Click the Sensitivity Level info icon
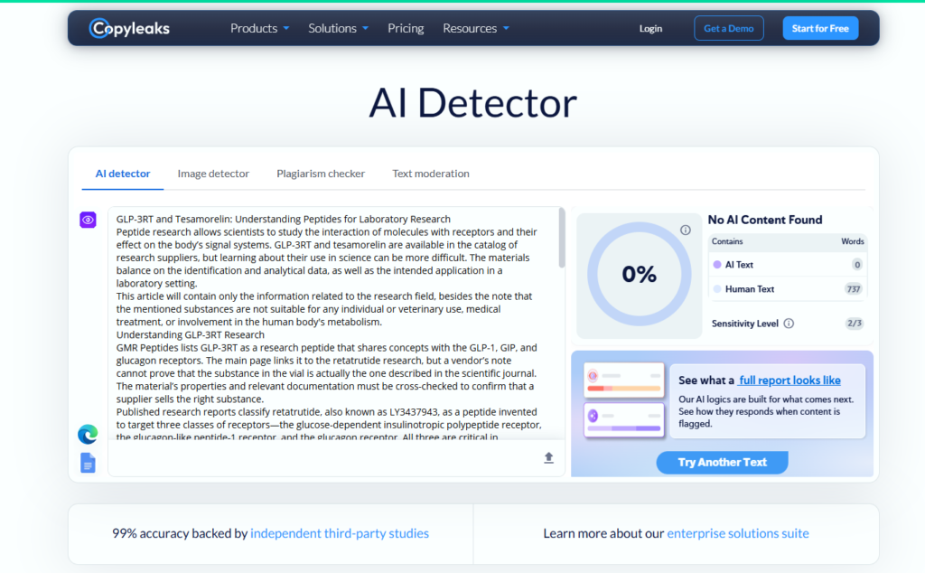925x573 pixels. [x=789, y=324]
